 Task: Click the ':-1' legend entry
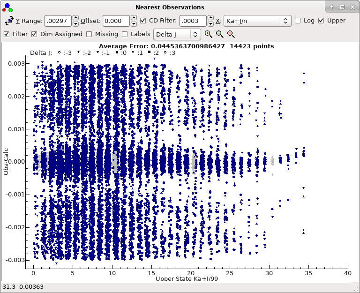click(x=103, y=53)
